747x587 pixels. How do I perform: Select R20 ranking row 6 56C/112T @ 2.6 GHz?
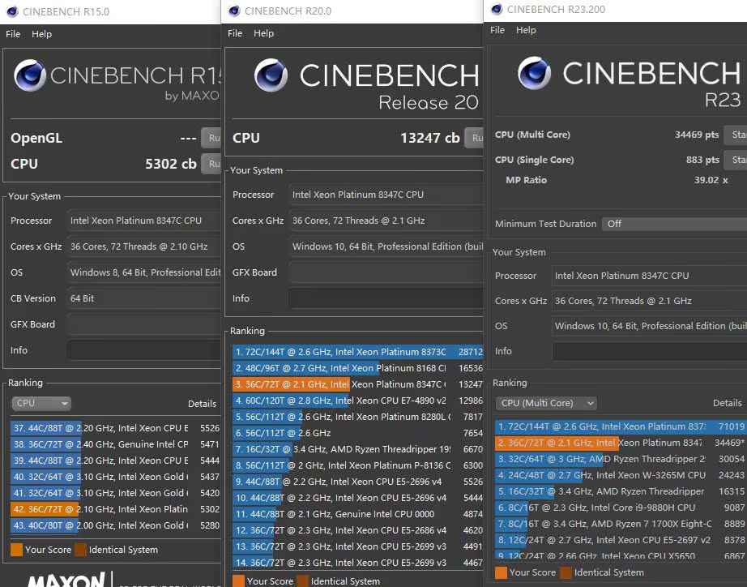pos(358,433)
